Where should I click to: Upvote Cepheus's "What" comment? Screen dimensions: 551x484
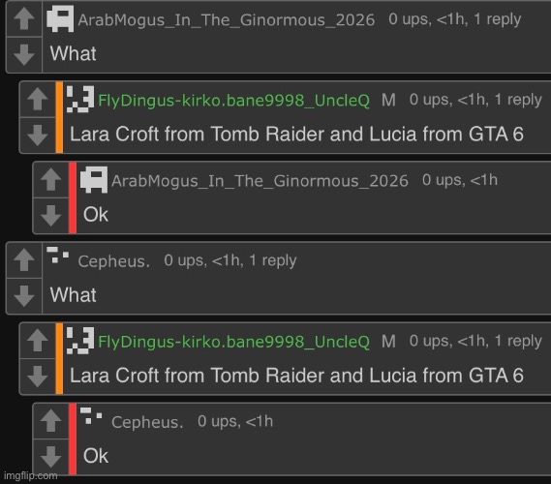point(24,260)
